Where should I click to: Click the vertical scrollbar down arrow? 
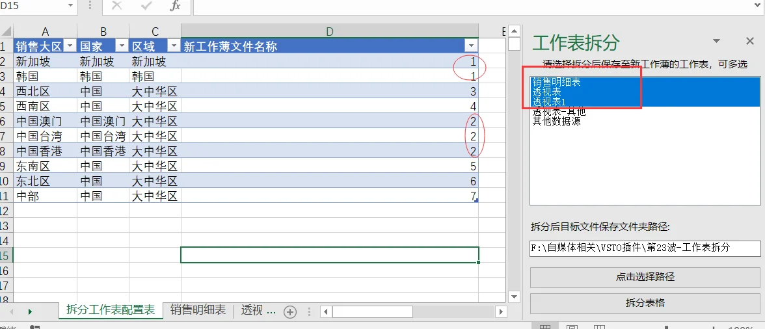click(x=514, y=296)
